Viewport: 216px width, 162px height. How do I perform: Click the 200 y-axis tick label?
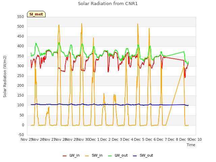(x=21, y=85)
